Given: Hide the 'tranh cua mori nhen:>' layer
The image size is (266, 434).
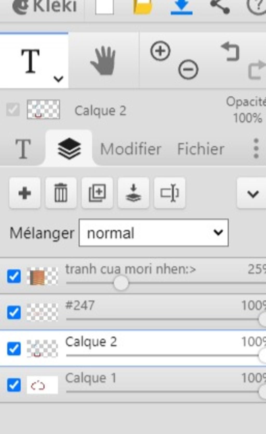Looking at the screenshot, I should click(14, 276).
